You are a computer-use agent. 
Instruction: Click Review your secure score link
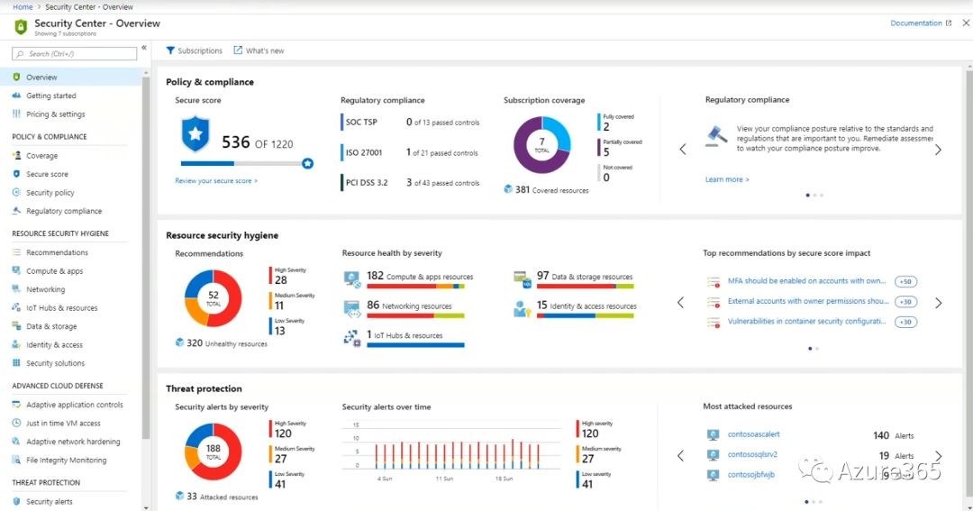[x=216, y=181]
